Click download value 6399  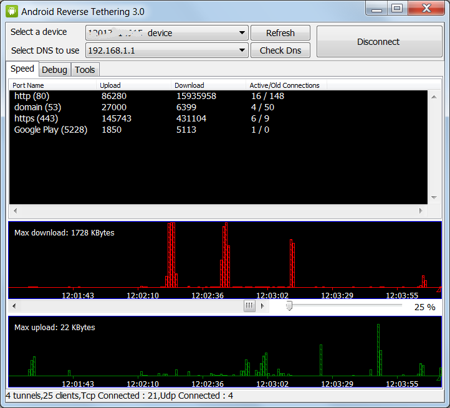pos(186,107)
